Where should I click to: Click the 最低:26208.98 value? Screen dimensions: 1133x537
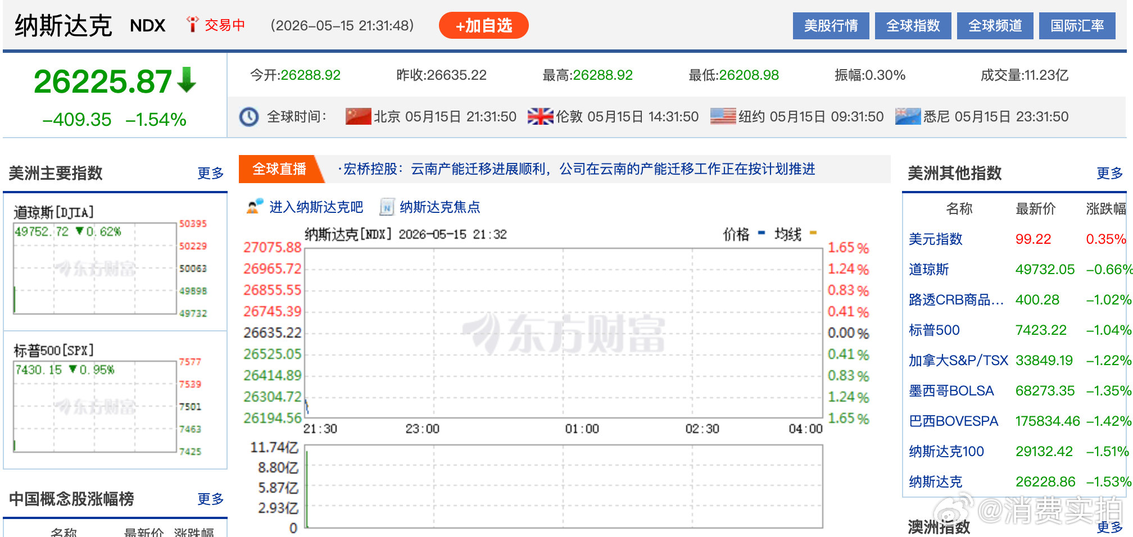[734, 75]
